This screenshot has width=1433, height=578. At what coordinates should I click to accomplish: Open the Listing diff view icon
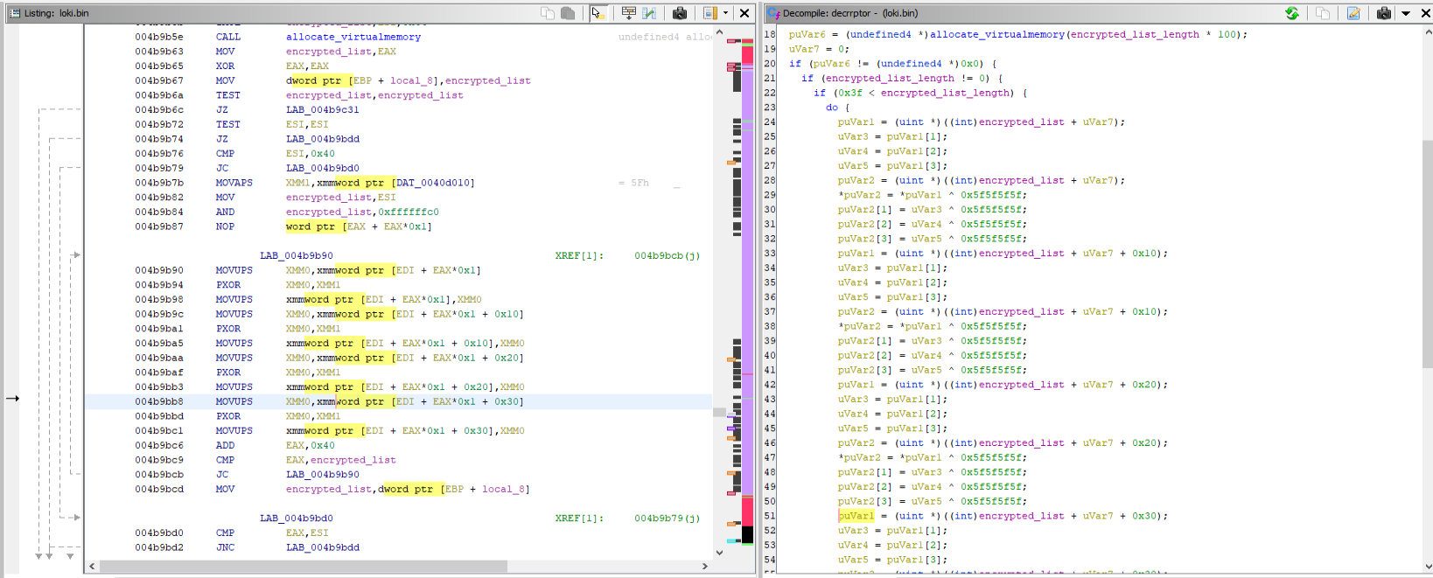click(x=649, y=13)
